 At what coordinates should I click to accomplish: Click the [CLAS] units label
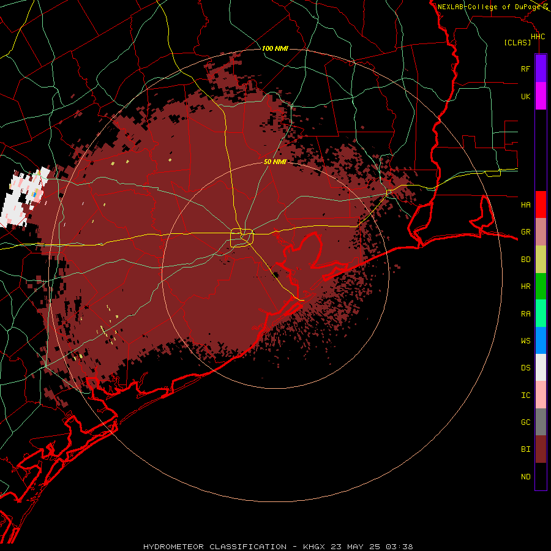pos(517,43)
